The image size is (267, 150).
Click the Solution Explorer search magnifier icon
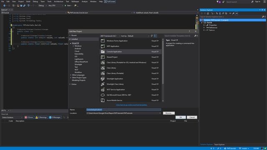point(263,17)
